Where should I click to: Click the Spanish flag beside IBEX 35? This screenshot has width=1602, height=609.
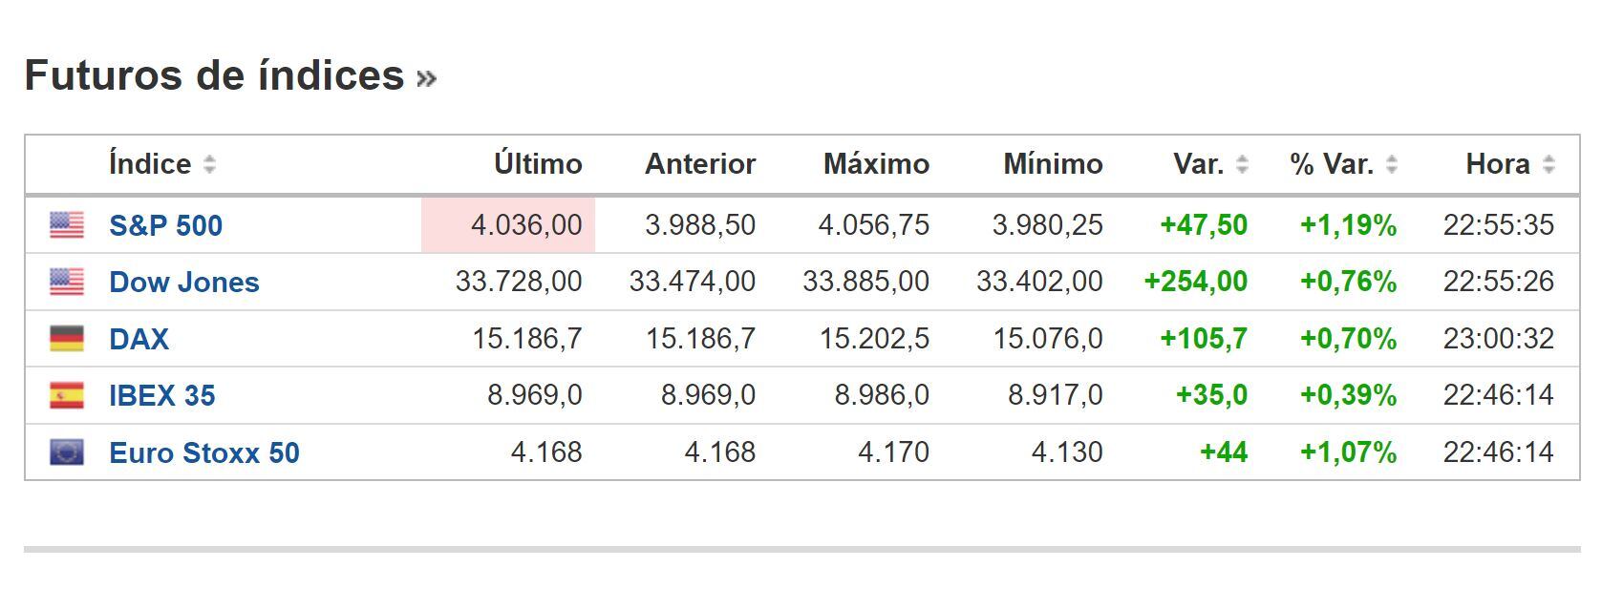[65, 394]
